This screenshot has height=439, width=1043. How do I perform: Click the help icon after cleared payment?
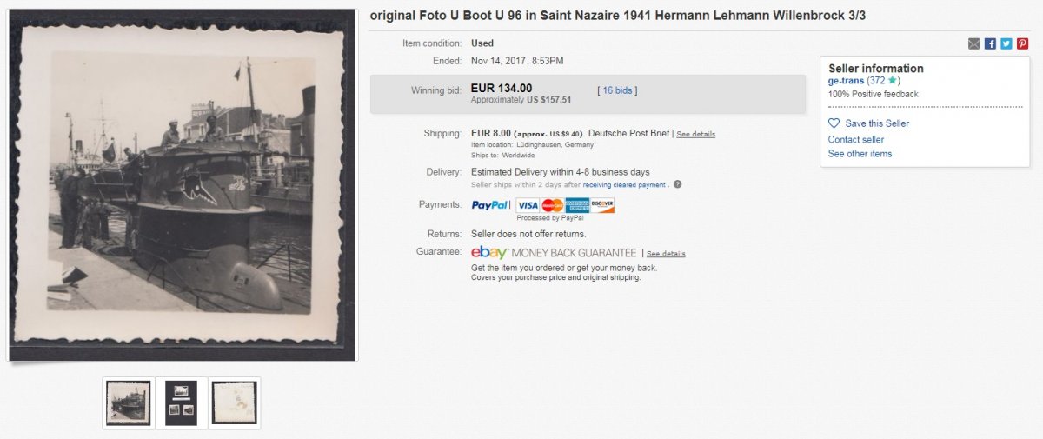[x=677, y=184]
